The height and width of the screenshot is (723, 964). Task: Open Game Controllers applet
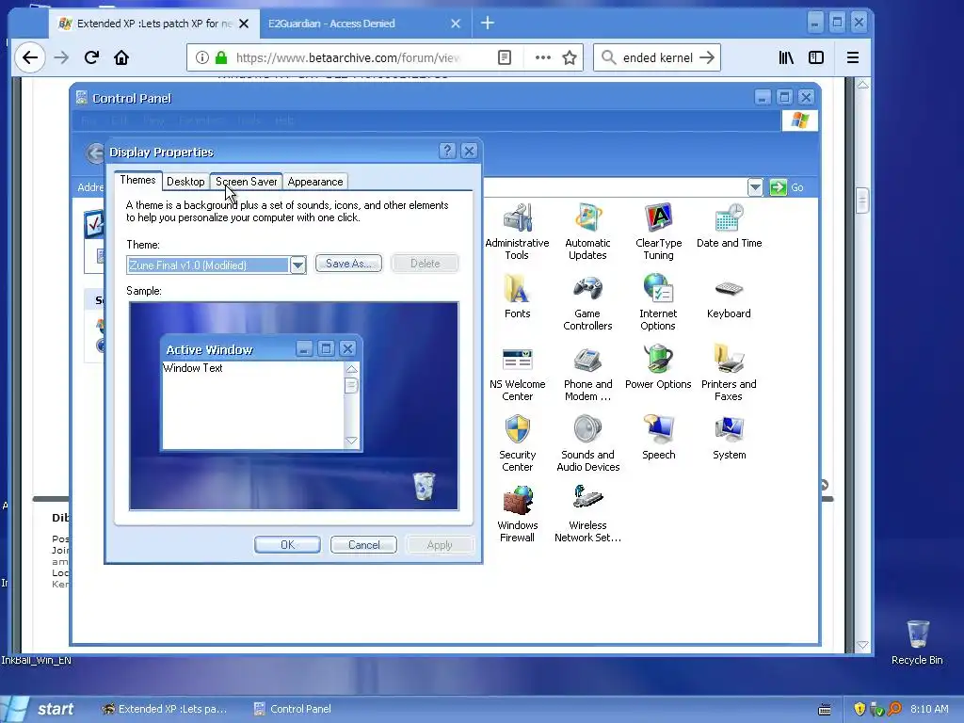587,302
